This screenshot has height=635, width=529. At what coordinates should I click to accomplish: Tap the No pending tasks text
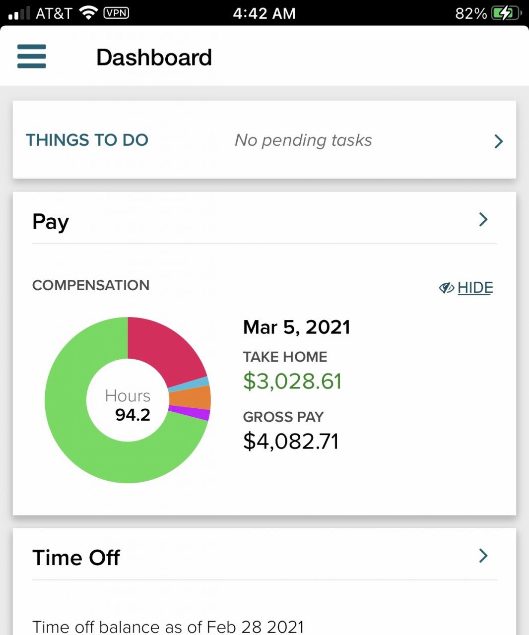[x=303, y=140]
